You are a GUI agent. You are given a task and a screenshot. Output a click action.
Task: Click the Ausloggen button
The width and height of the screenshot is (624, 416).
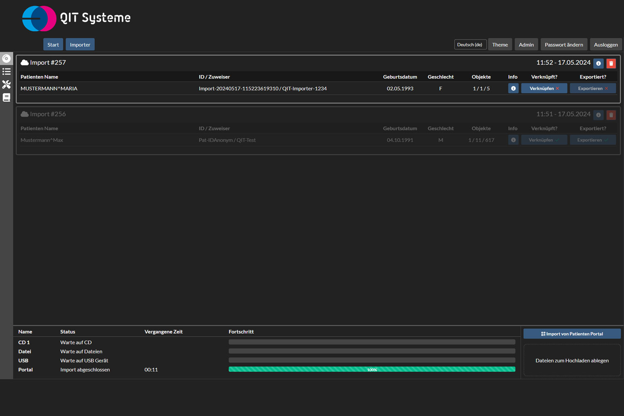(605, 44)
